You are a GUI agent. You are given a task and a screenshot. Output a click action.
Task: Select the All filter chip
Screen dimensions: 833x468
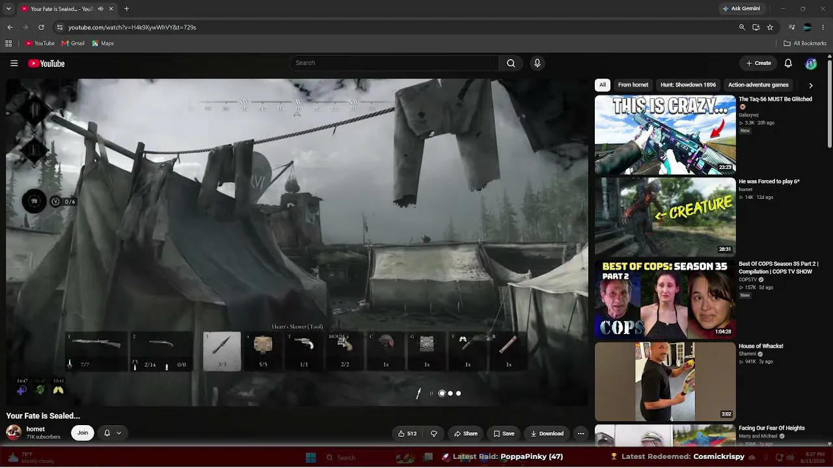[603, 85]
